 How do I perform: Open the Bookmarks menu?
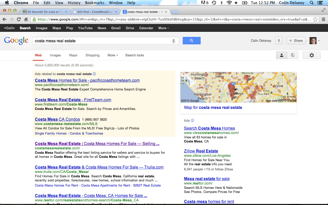(95, 3)
